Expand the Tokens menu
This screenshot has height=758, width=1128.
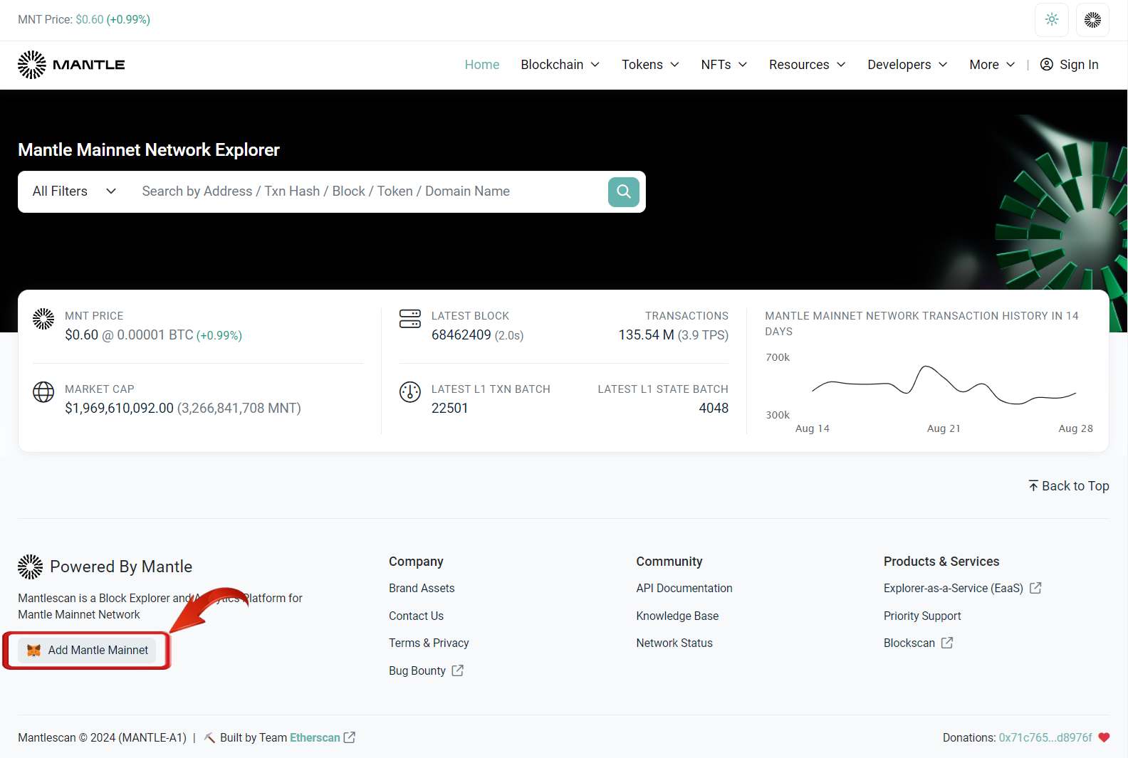[650, 65]
